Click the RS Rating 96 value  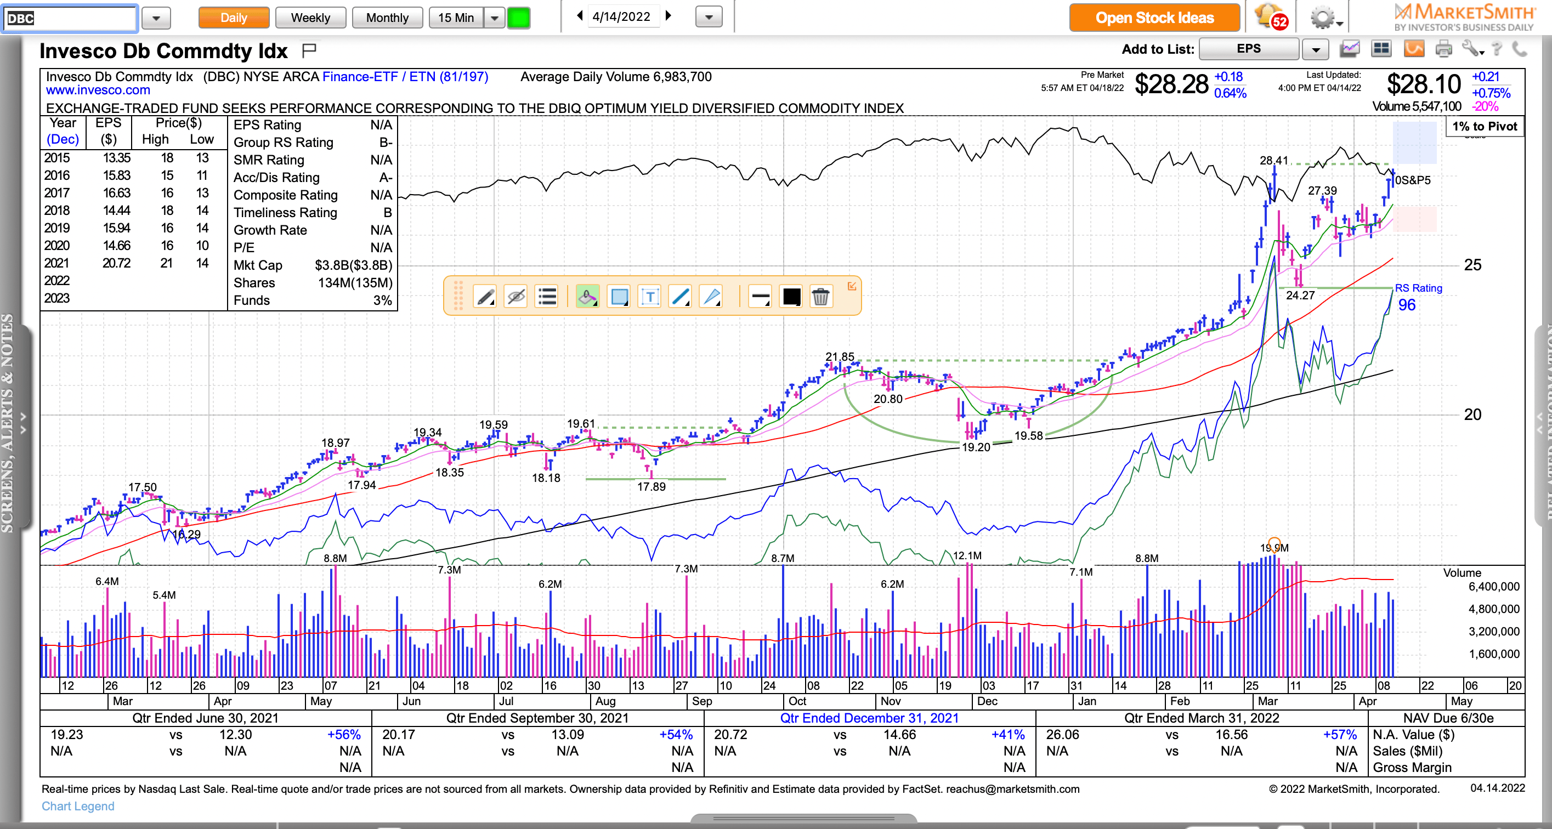click(1407, 305)
